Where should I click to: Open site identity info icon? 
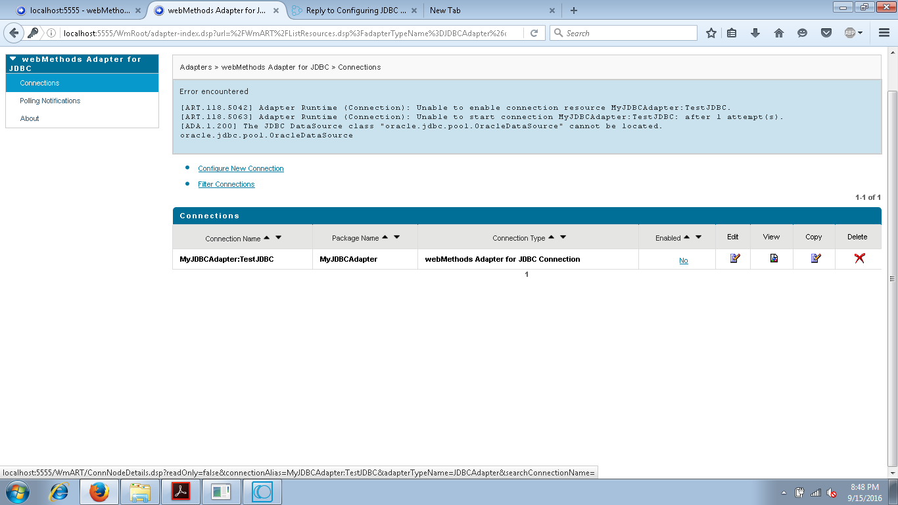point(51,33)
